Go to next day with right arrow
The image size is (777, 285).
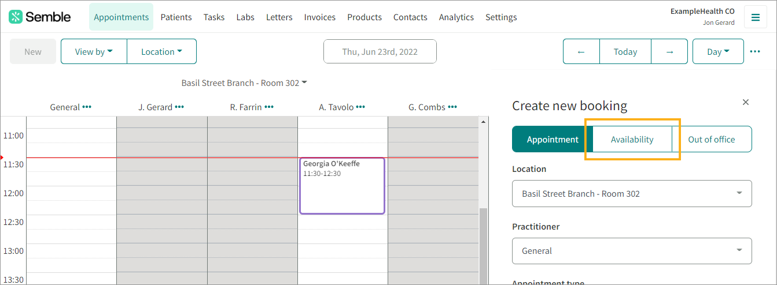[x=669, y=51]
